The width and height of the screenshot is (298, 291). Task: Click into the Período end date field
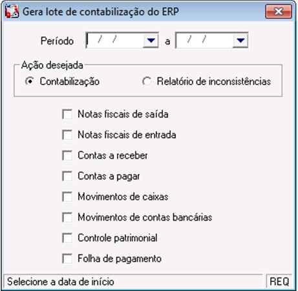(204, 40)
